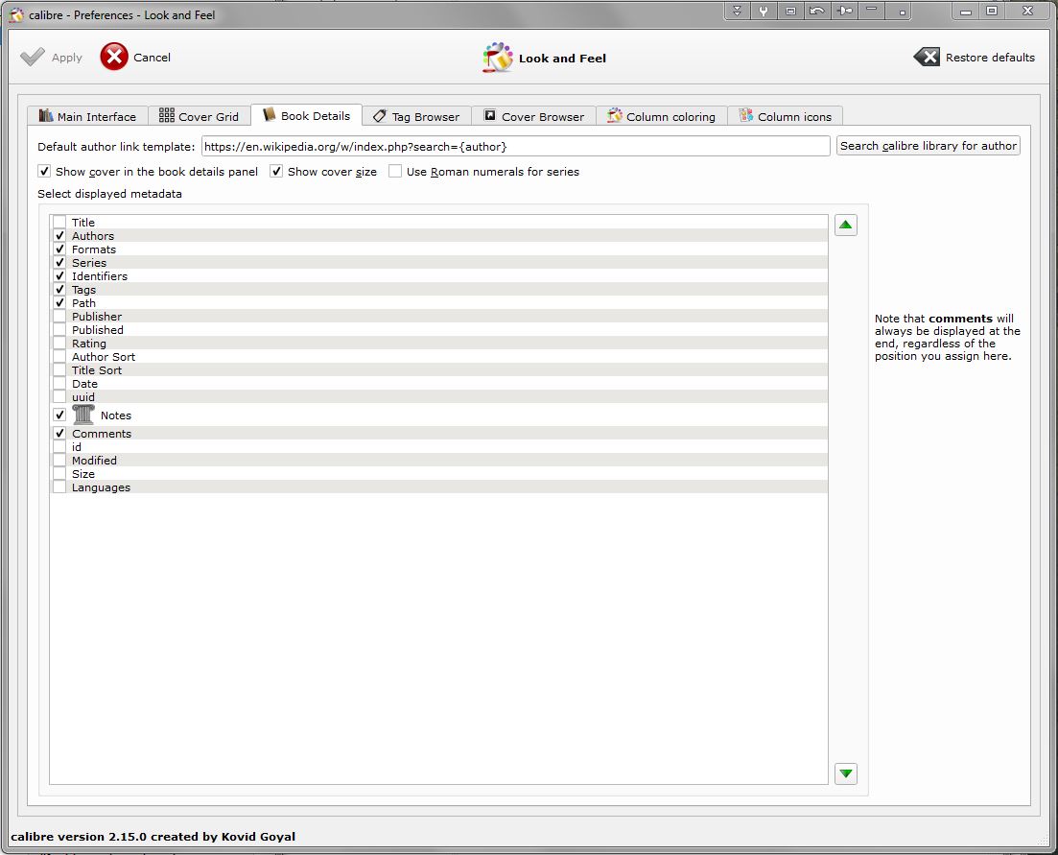Uncheck the Formats metadata checkbox
Viewport: 1058px width, 855px height.
coord(60,249)
